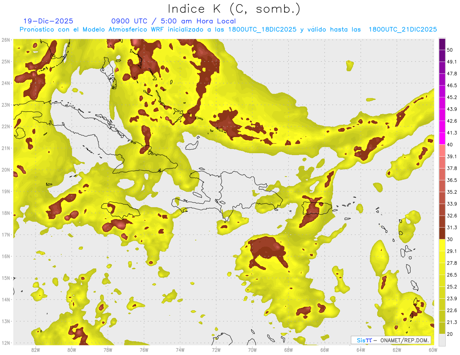Click the 66W longitude label

point(325,350)
